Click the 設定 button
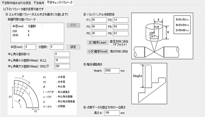The image size is (205, 117). pyautogui.click(x=73, y=47)
